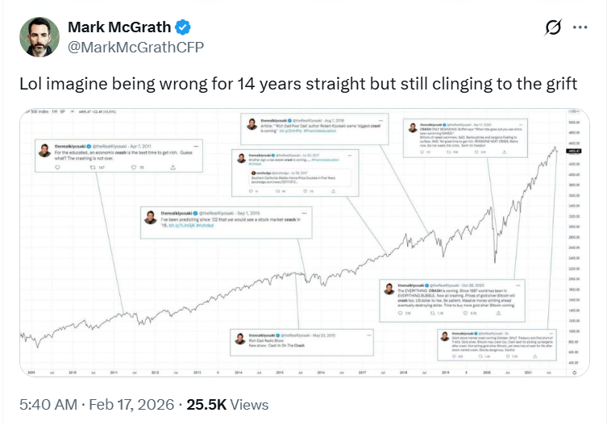The height and width of the screenshot is (425, 607).
Task: Click the quoted zerohedge tweet card
Action: tap(302, 179)
